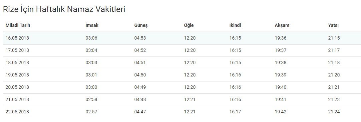
Task: Select the 22.05.2018 date cell
Action: (17, 112)
